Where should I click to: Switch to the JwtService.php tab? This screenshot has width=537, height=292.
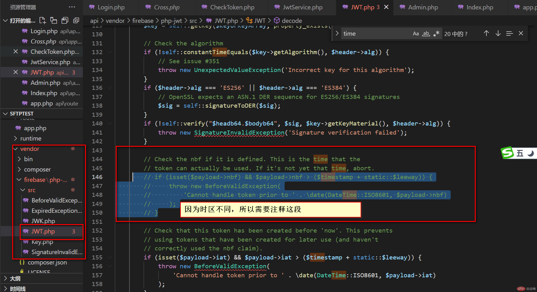click(302, 7)
